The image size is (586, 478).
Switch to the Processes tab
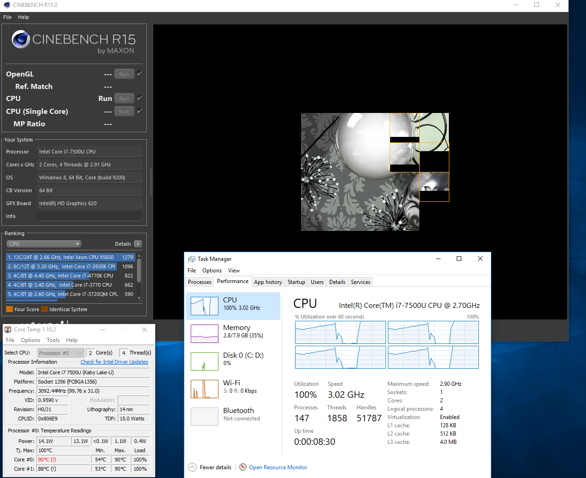point(199,282)
